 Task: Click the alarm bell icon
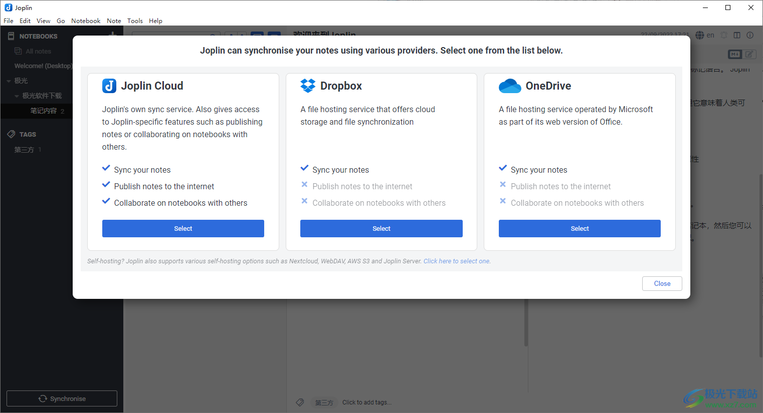[x=724, y=35]
